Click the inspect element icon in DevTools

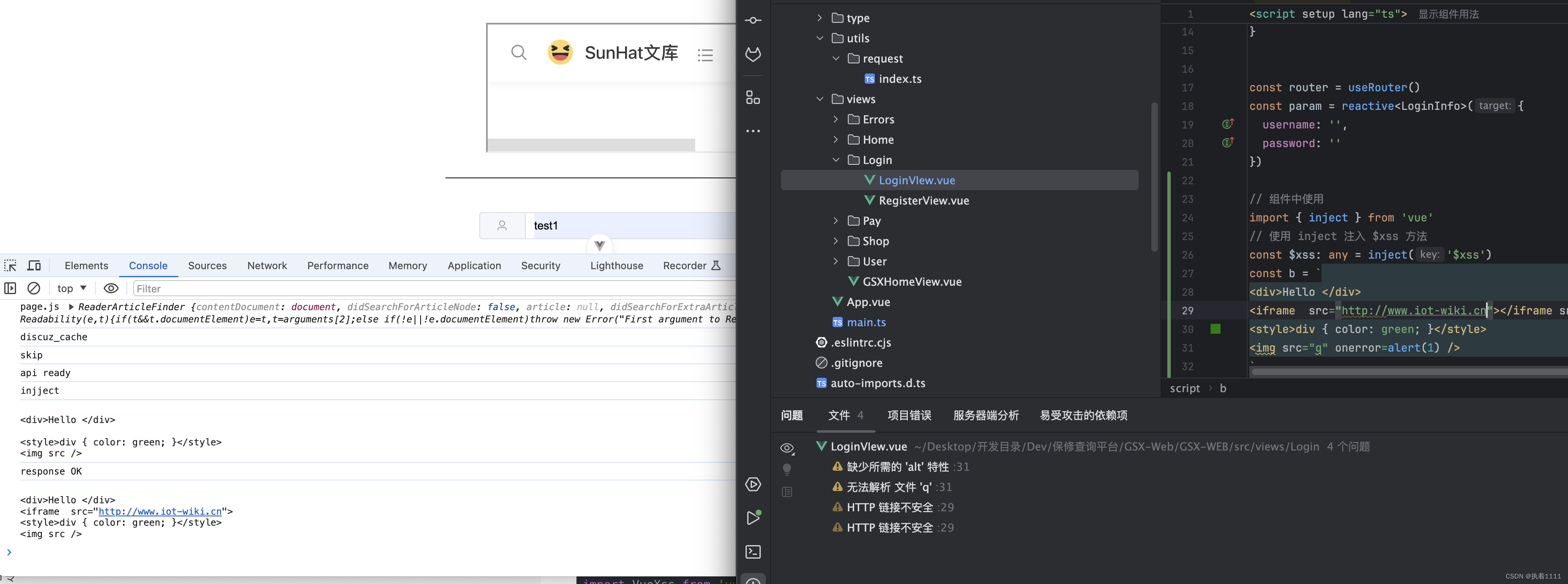coord(10,265)
